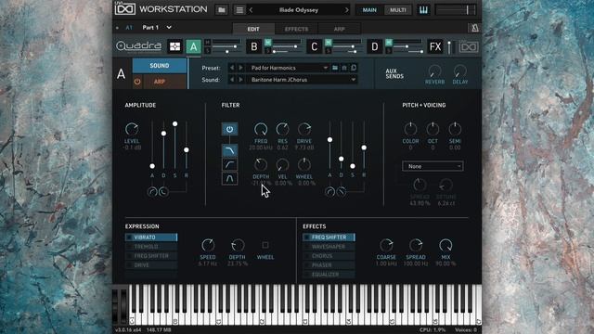Select the next Sound arrow
594x334 pixels.
[240, 80]
